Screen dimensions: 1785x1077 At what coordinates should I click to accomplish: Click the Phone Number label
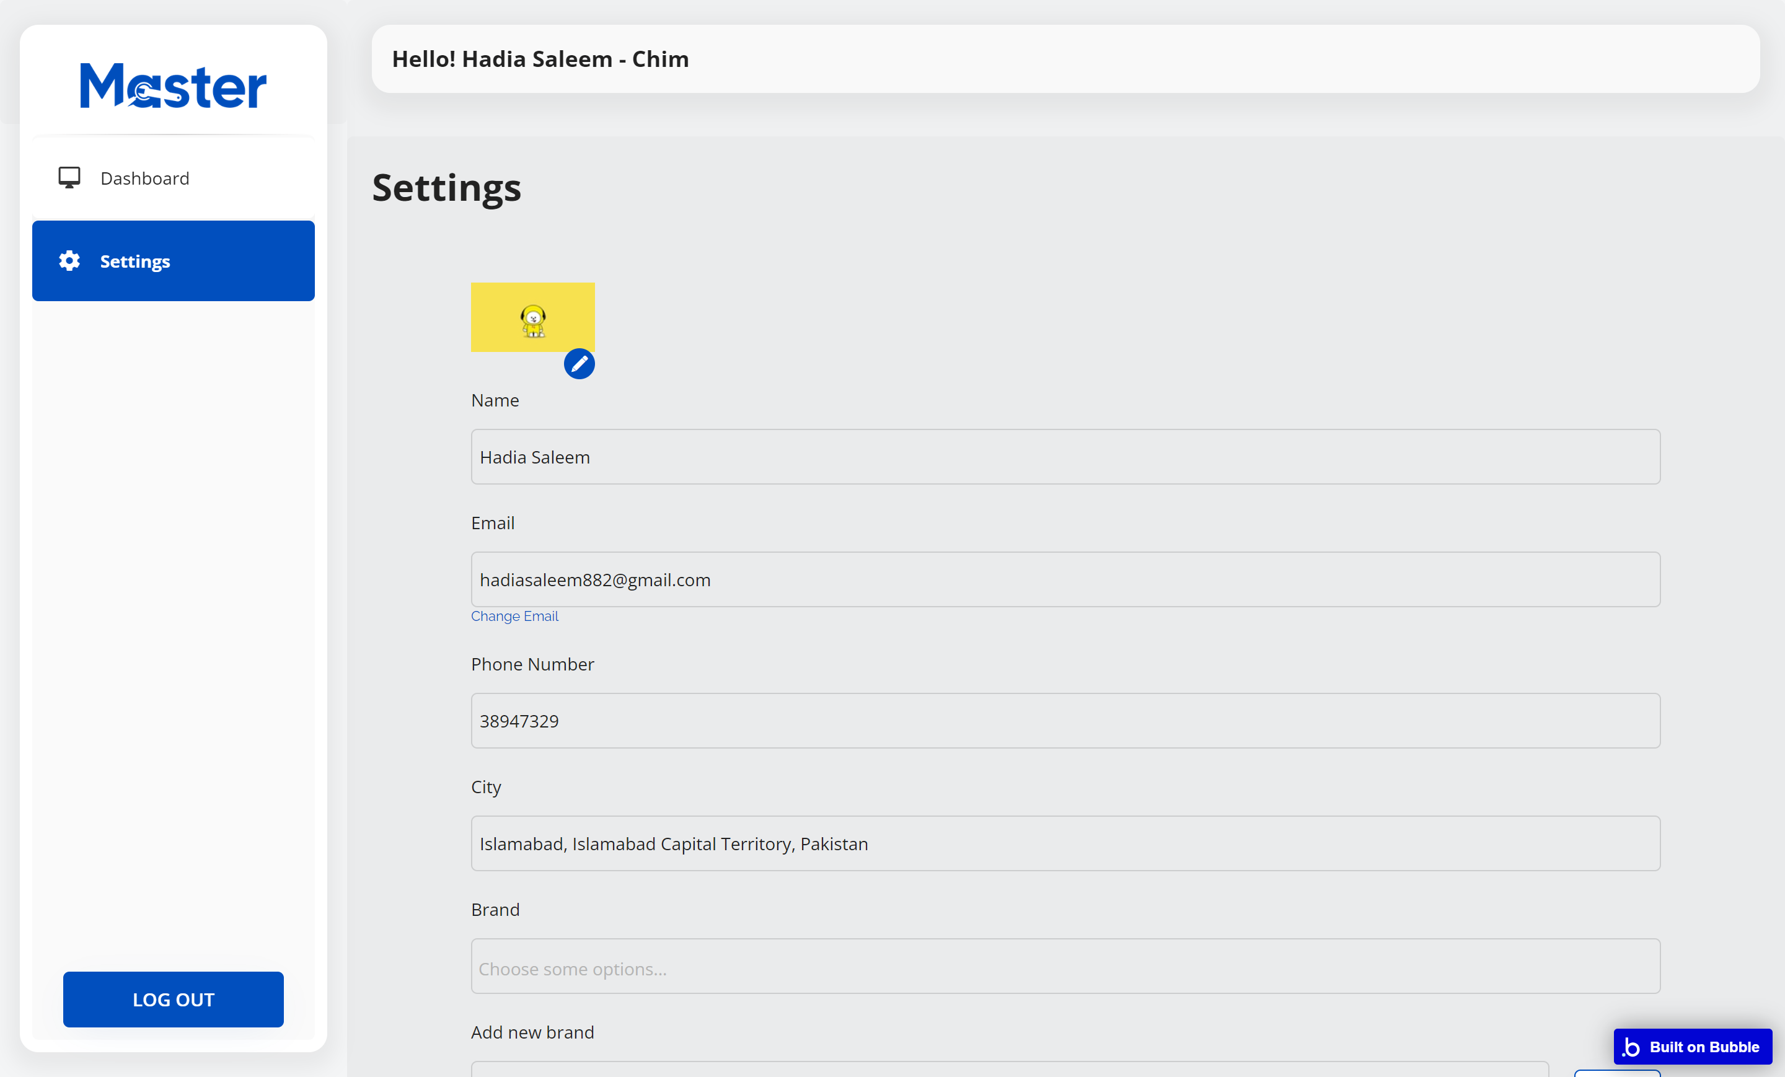coord(532,664)
